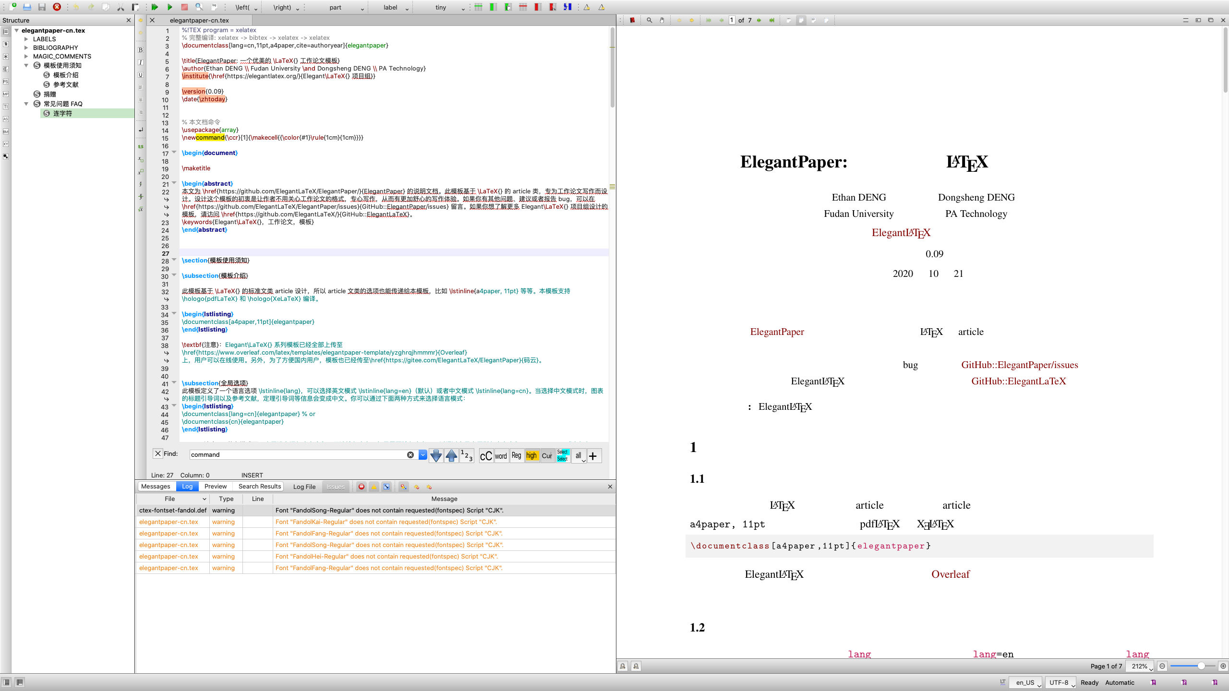Open the \left( bracket dropdown

pyautogui.click(x=255, y=7)
